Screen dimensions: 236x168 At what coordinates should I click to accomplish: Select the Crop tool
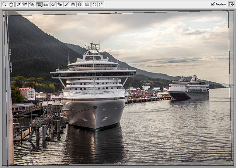click(39, 4)
